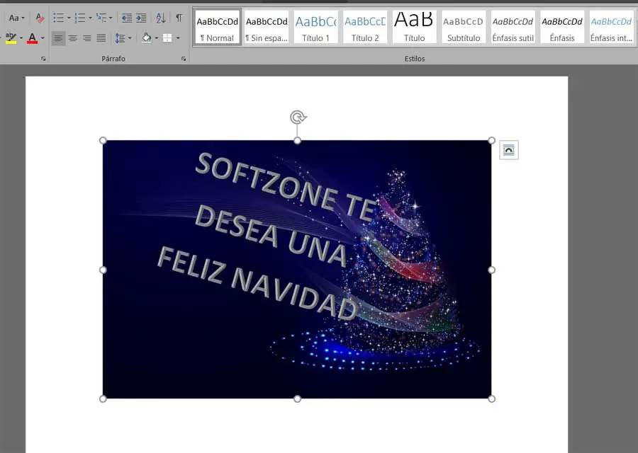The image size is (638, 453).
Task: Apply yellow text highlight color
Action: (11, 38)
